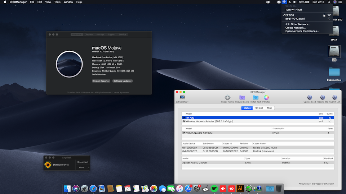
Task: Open App Store from the Dock
Action: point(188,189)
